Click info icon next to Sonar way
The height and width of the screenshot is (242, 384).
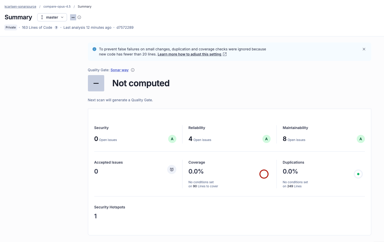point(133,70)
